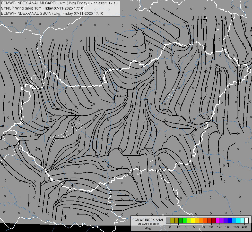Screen dimensions: 252x232
Task: Click the 'MLCAPE0-3km' label in the legend box
Action: click(148, 224)
